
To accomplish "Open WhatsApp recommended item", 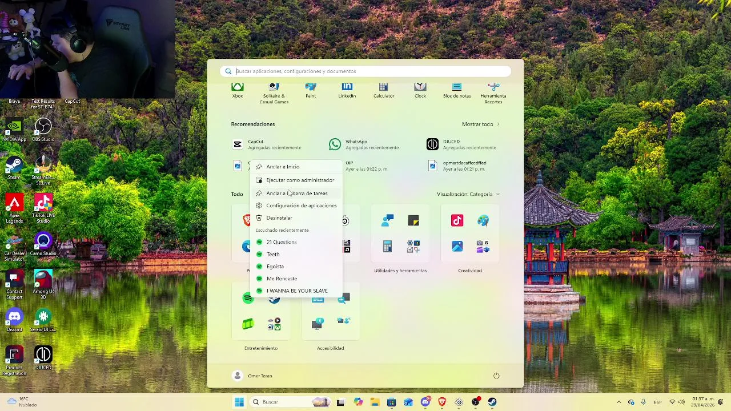I will [364, 144].
